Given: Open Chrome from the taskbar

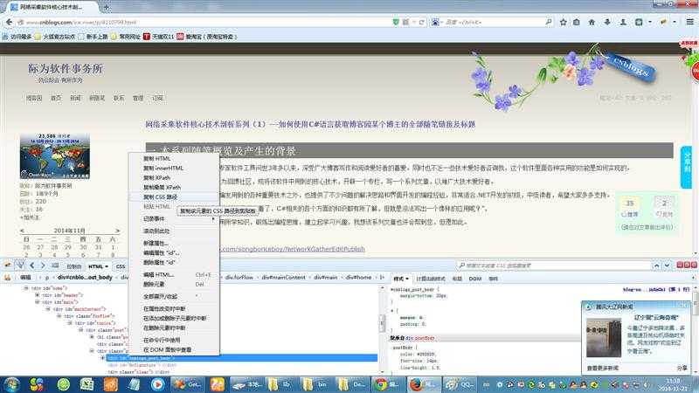Looking at the screenshot, I should click(386, 384).
